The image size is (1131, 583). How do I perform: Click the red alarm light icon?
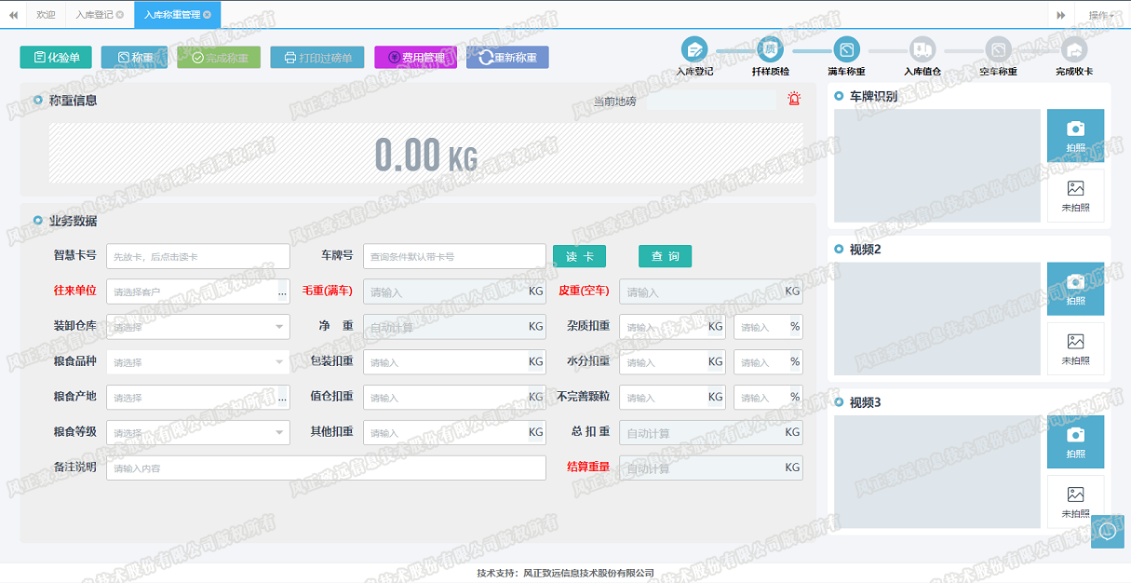pyautogui.click(x=794, y=99)
